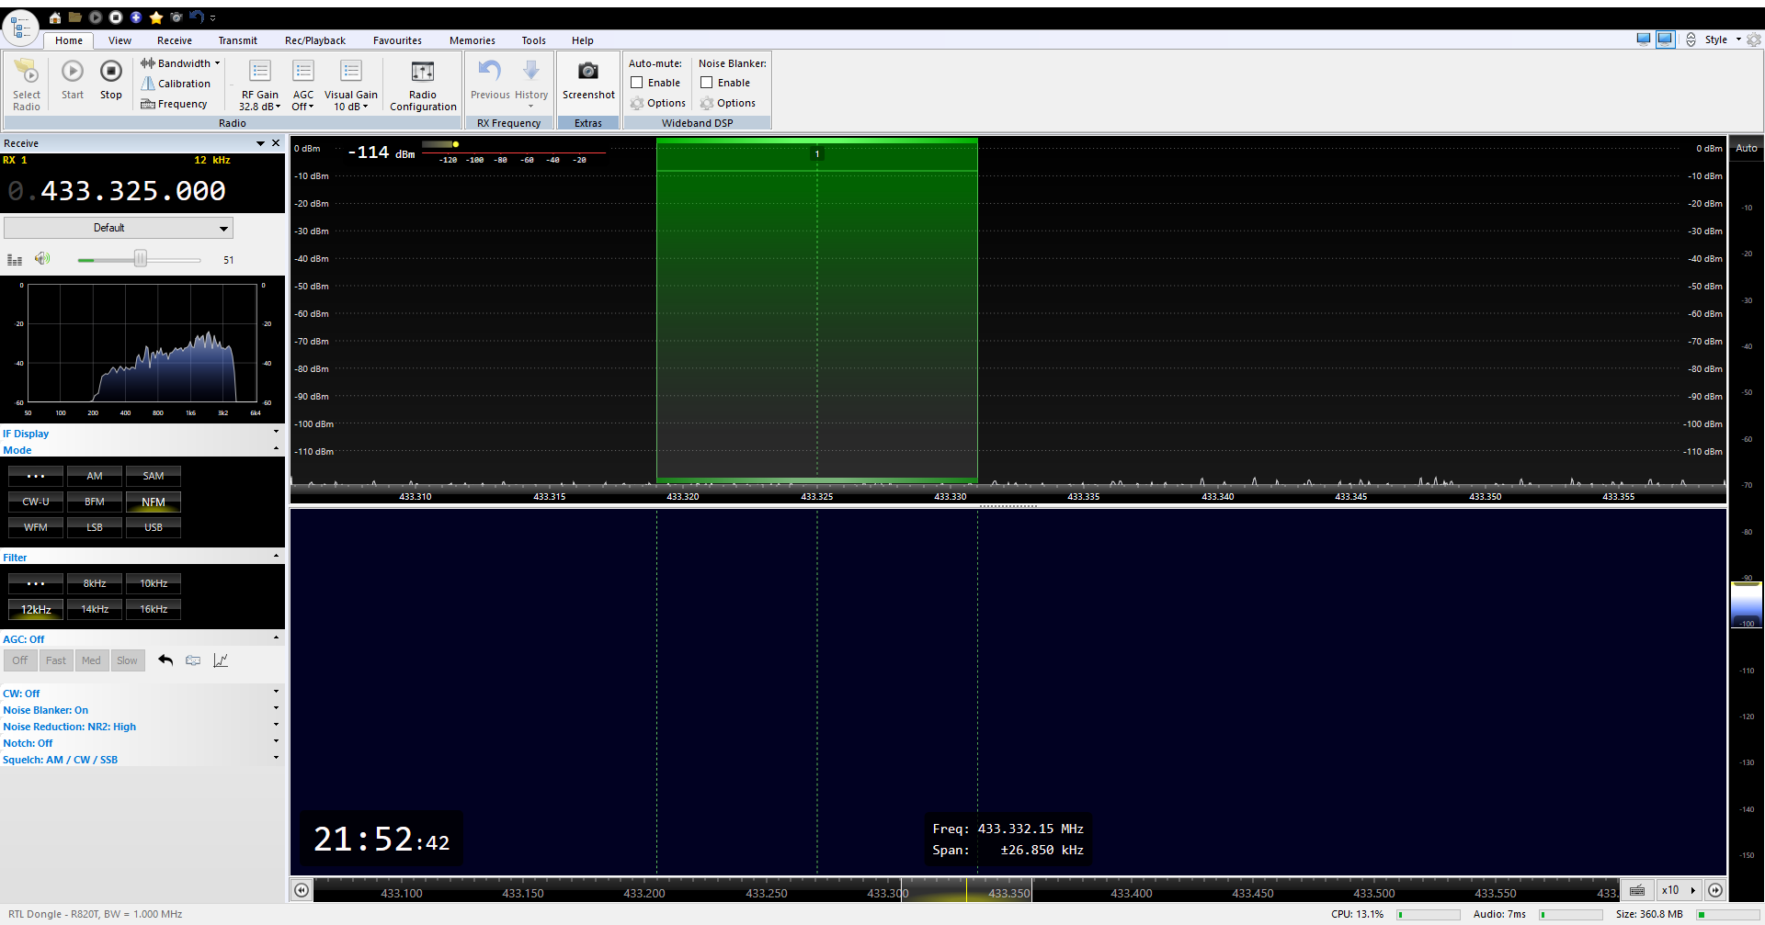Mute audio via speaker icon

click(x=42, y=259)
